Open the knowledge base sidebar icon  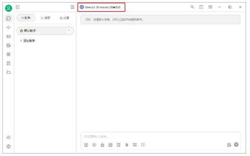tap(9, 63)
